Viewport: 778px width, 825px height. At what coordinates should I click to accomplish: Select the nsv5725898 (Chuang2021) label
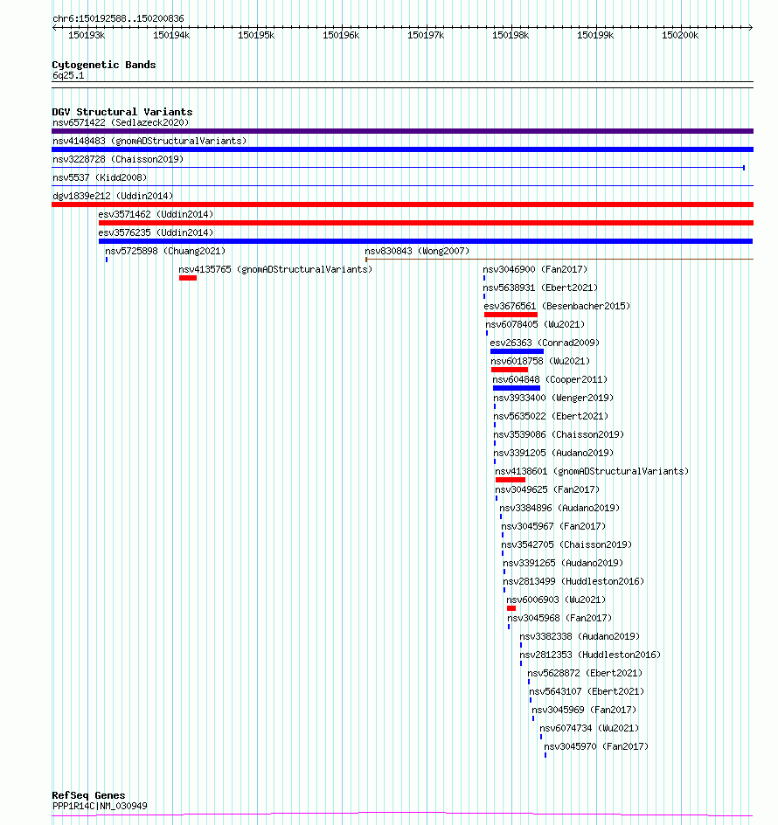tap(165, 252)
